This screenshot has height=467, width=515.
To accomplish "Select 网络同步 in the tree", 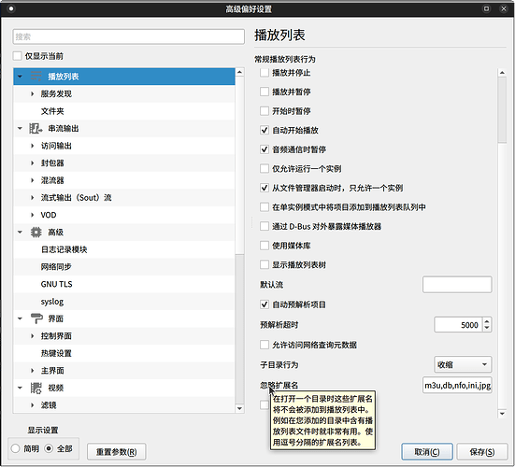I will pyautogui.click(x=56, y=267).
